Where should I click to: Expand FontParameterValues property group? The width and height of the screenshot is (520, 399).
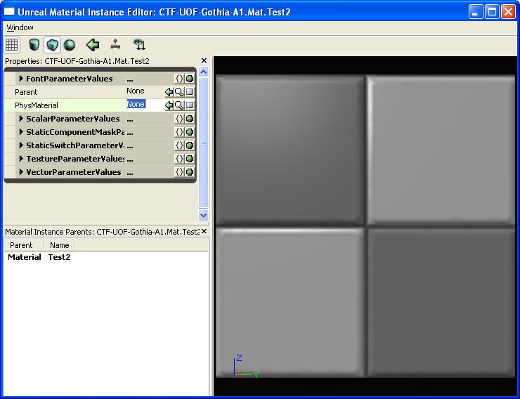[21, 79]
